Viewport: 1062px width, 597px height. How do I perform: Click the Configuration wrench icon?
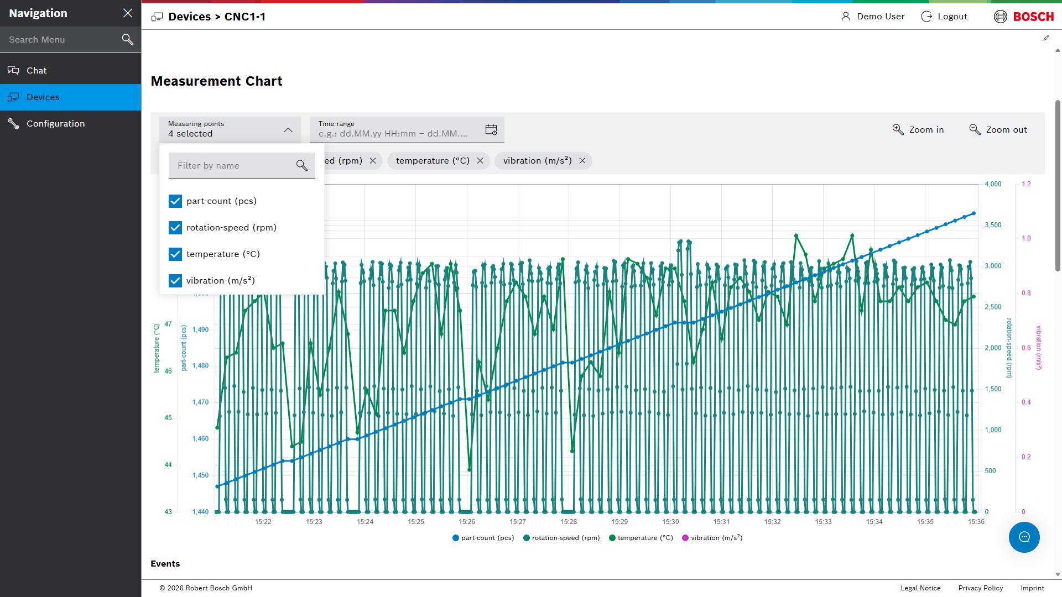click(x=13, y=123)
